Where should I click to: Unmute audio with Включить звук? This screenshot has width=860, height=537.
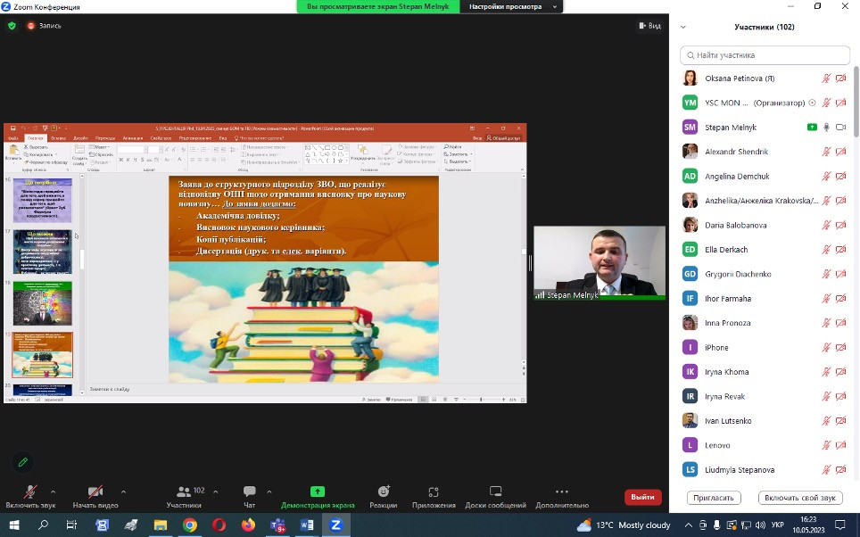(x=30, y=497)
